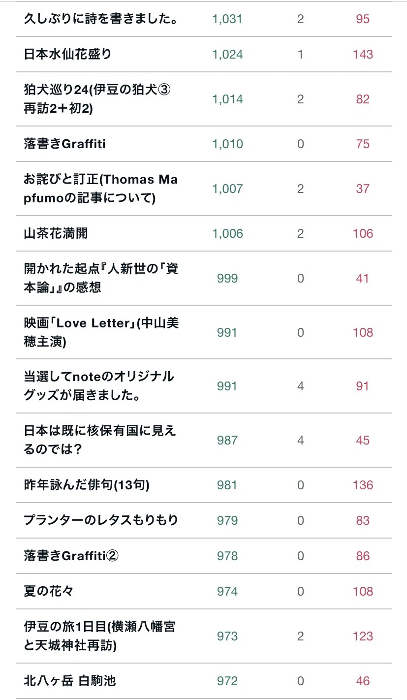Open プランターのレタスもりもり article
407x700 pixels.
click(101, 520)
